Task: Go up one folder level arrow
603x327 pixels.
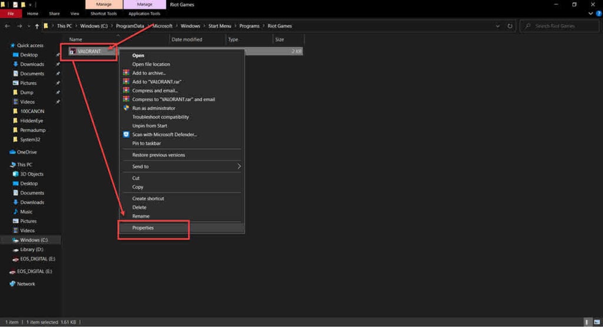Action: pyautogui.click(x=37, y=26)
